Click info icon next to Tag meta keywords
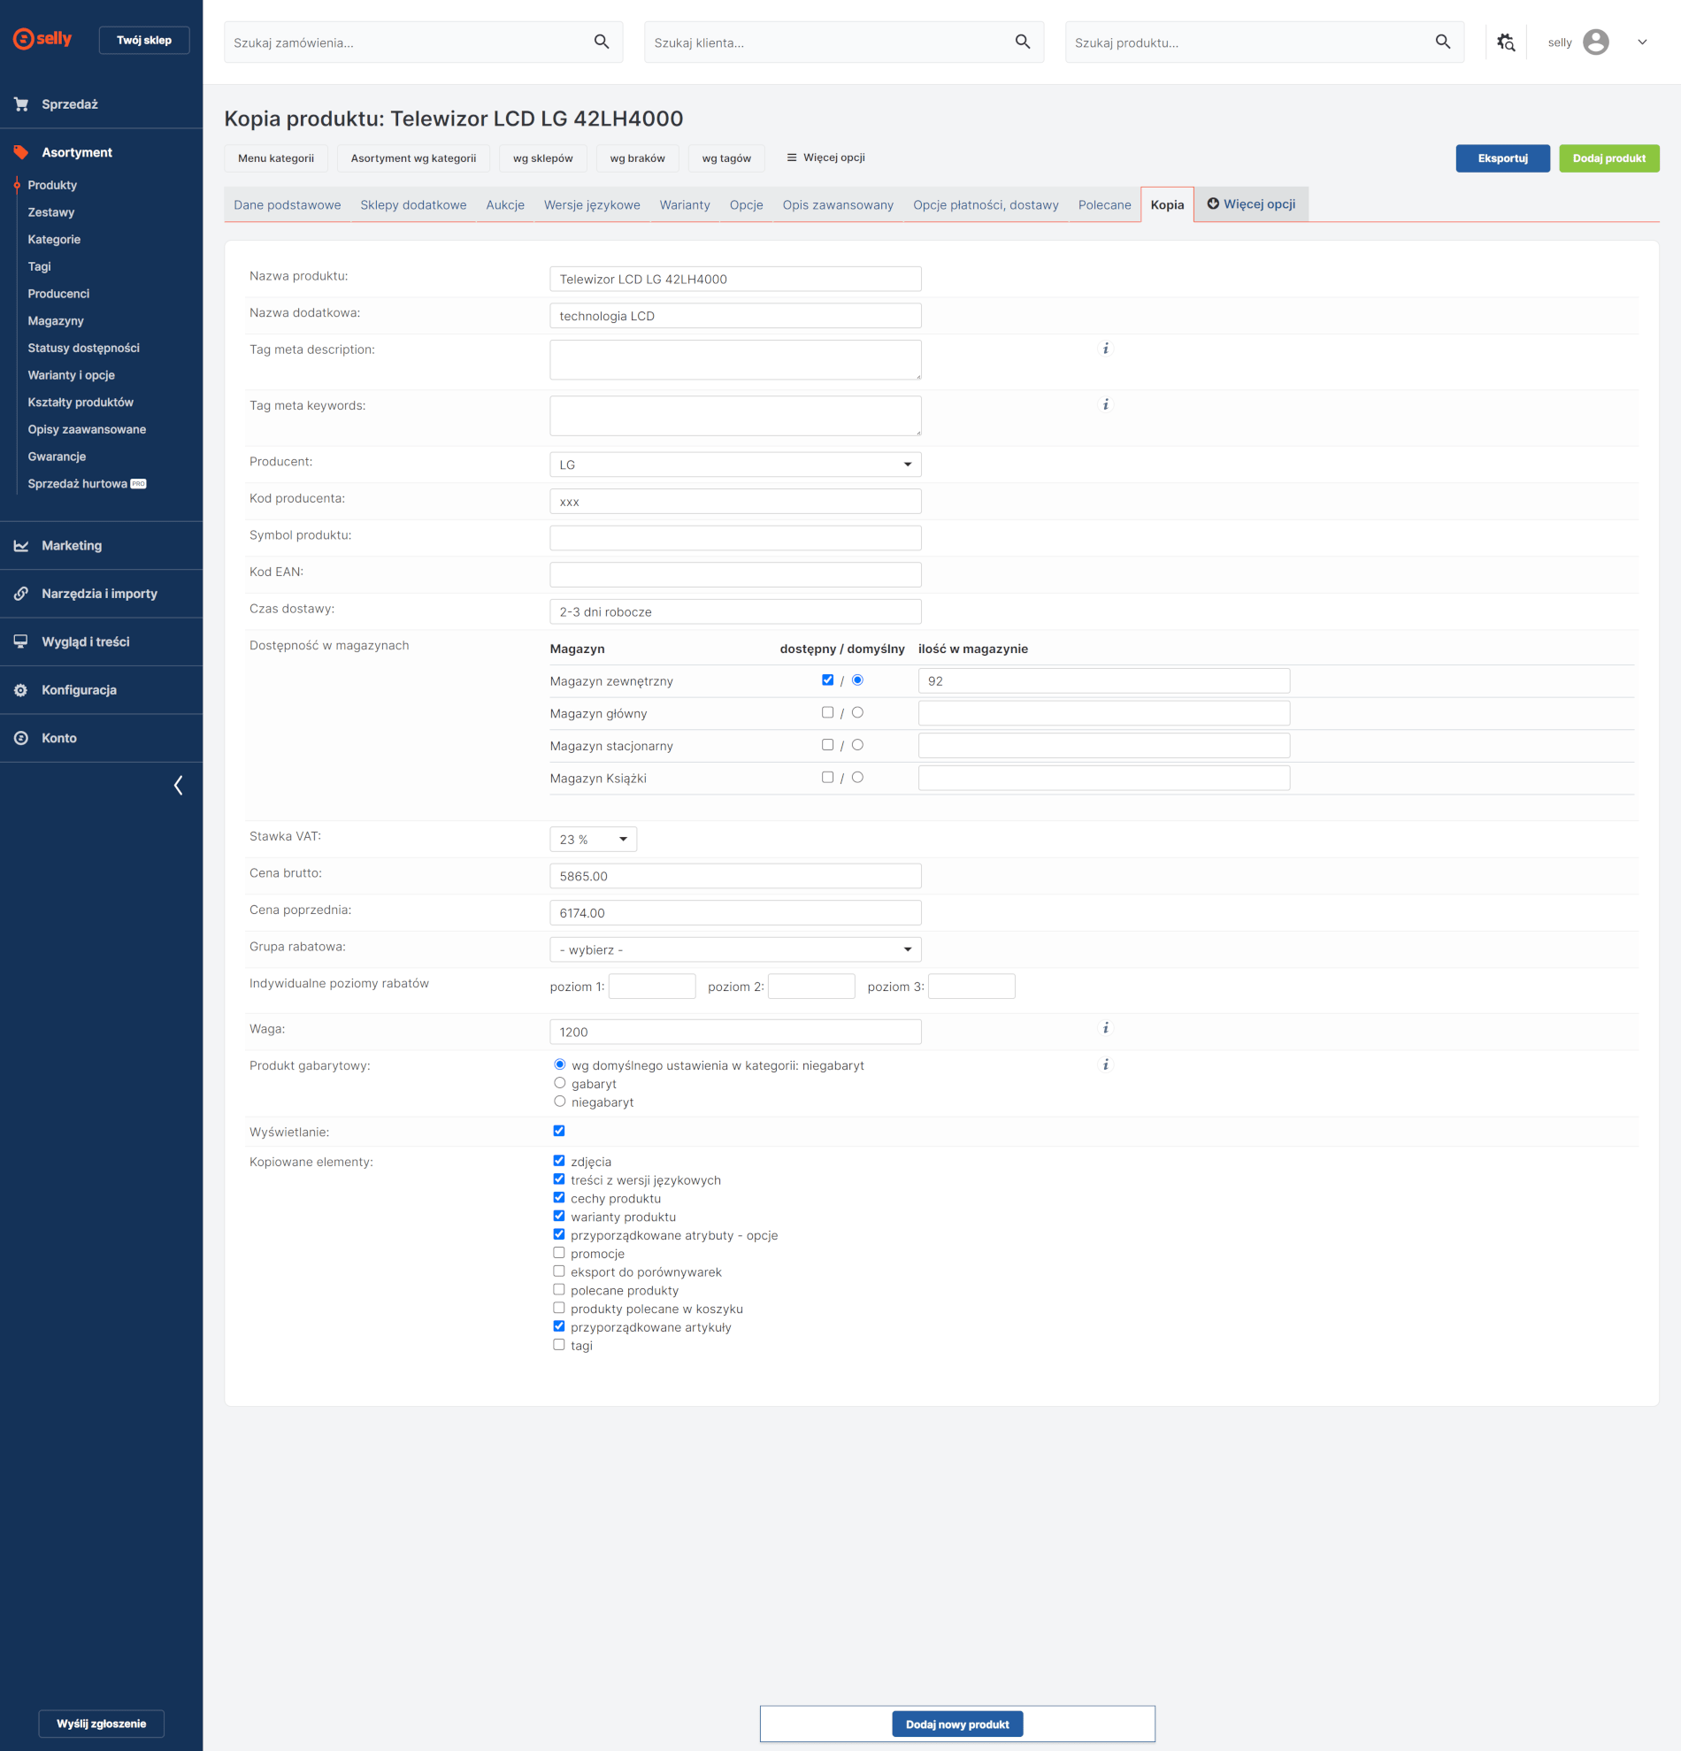 tap(1106, 404)
